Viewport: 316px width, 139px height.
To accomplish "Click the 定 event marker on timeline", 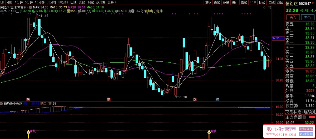I will coord(109,99).
